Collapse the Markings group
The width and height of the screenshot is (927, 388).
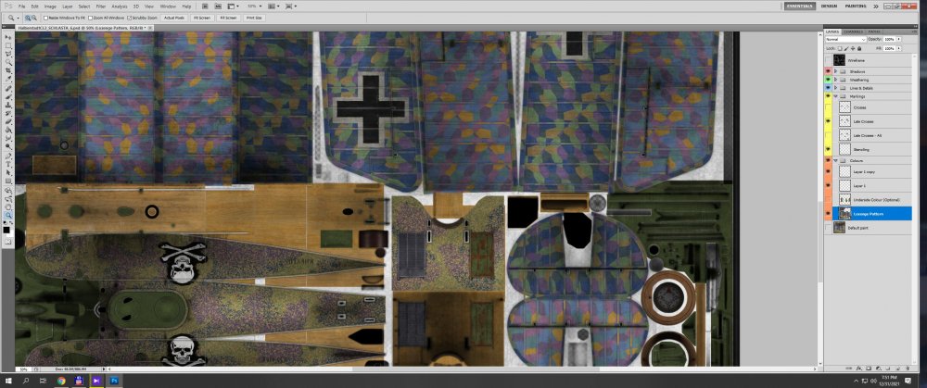835,96
